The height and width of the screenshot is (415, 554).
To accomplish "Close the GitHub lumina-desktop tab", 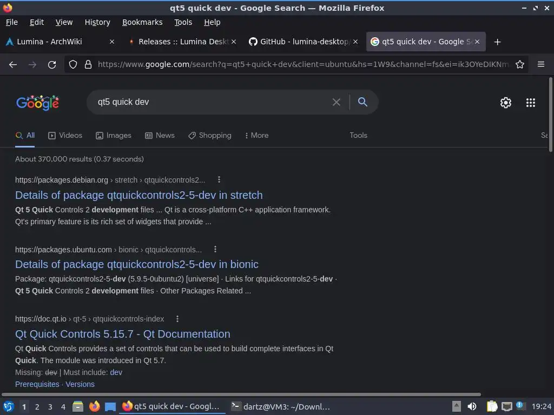I will [x=355, y=42].
